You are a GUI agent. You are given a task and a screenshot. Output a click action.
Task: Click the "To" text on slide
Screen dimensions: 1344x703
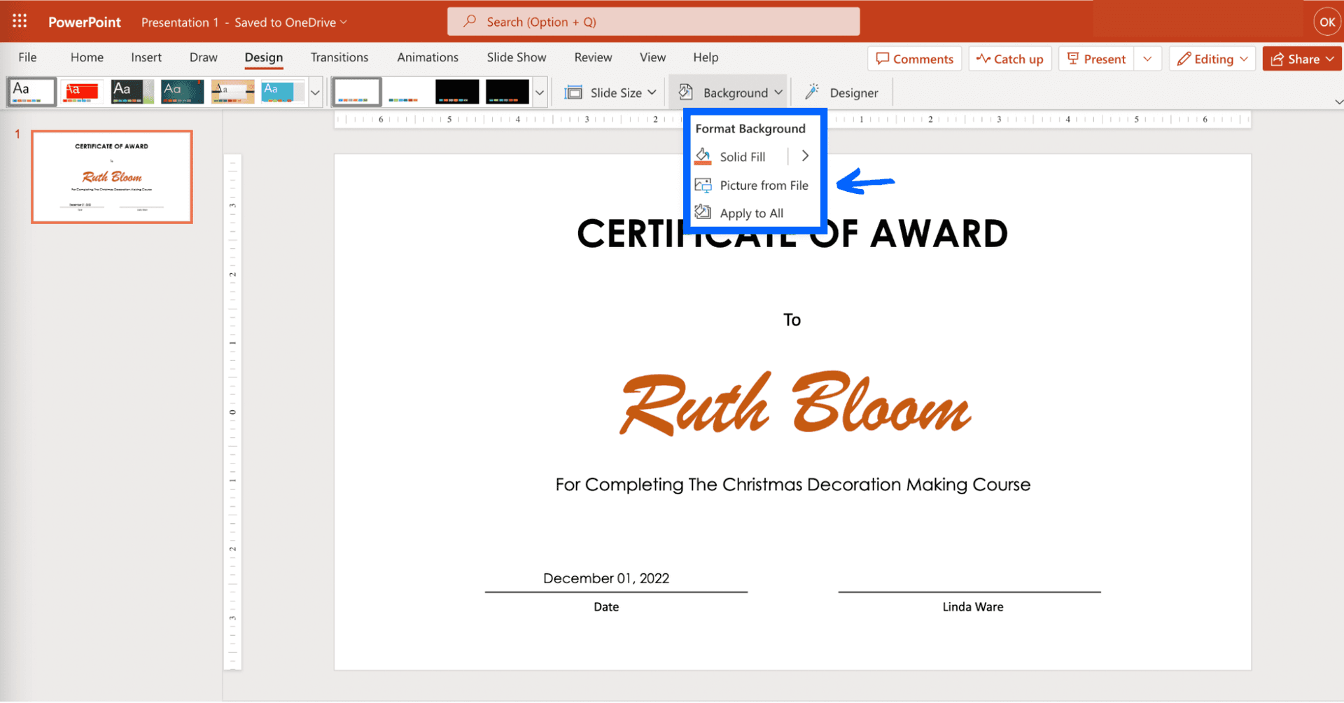tap(792, 320)
